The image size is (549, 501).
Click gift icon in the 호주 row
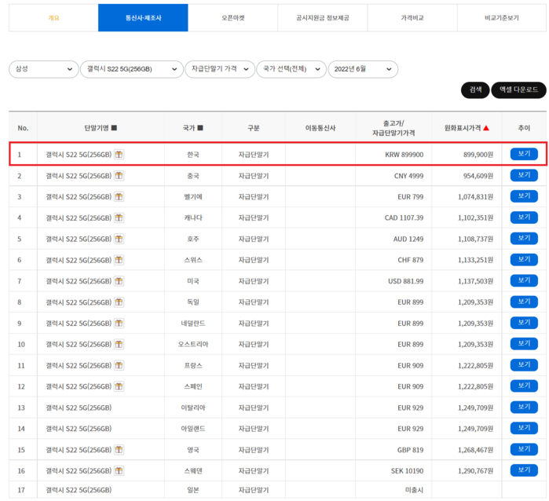(119, 239)
